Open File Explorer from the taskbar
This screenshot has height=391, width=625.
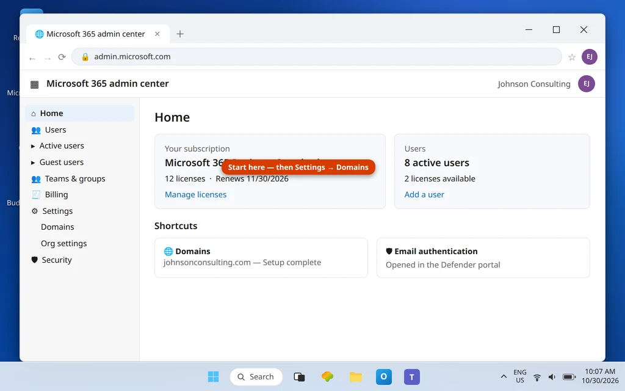(356, 376)
